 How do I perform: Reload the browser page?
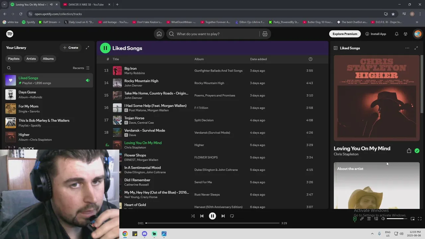point(21,14)
